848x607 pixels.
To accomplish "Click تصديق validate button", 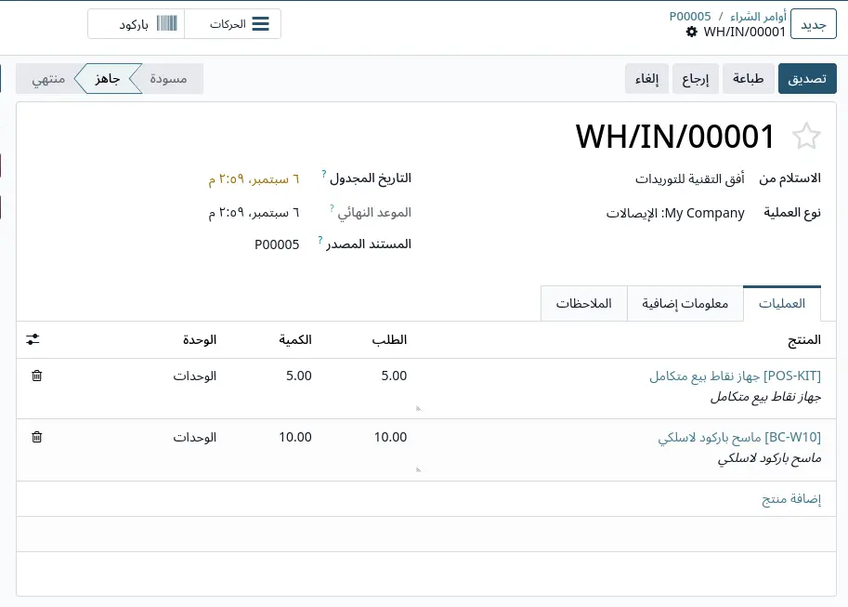I will [807, 79].
